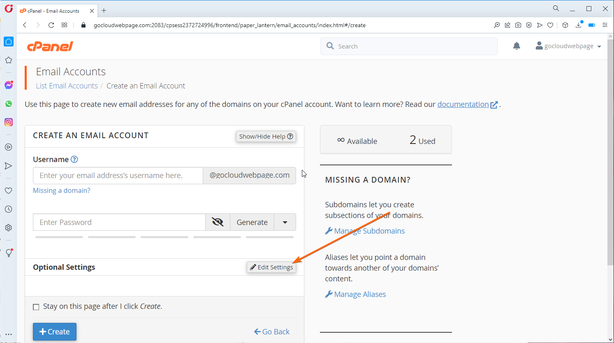The height and width of the screenshot is (343, 614).
Task: Open the browser tab search magnifier
Action: pos(556,8)
